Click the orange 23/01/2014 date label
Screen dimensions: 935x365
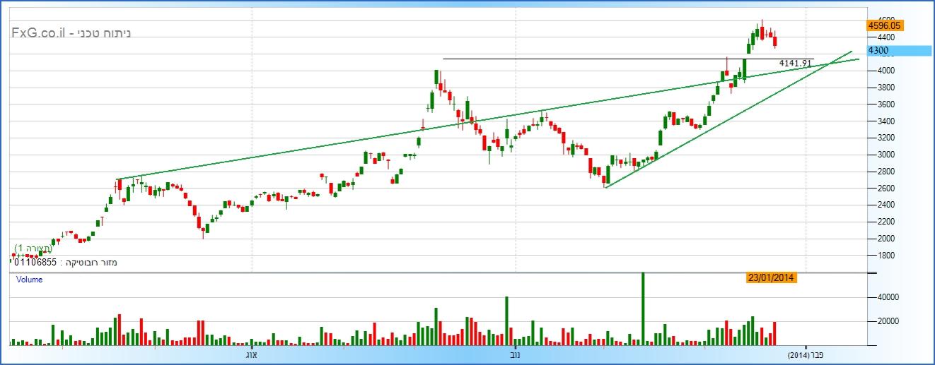pyautogui.click(x=771, y=278)
